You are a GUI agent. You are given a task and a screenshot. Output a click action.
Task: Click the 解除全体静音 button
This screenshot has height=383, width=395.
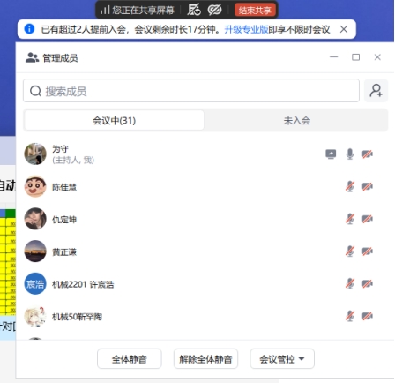pos(205,359)
